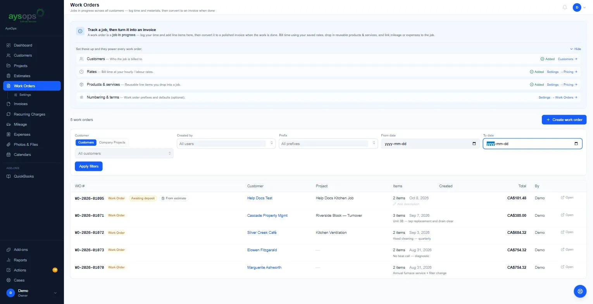The height and width of the screenshot is (304, 593).
Task: Click the calendar icon in To date field
Action: coord(576,144)
